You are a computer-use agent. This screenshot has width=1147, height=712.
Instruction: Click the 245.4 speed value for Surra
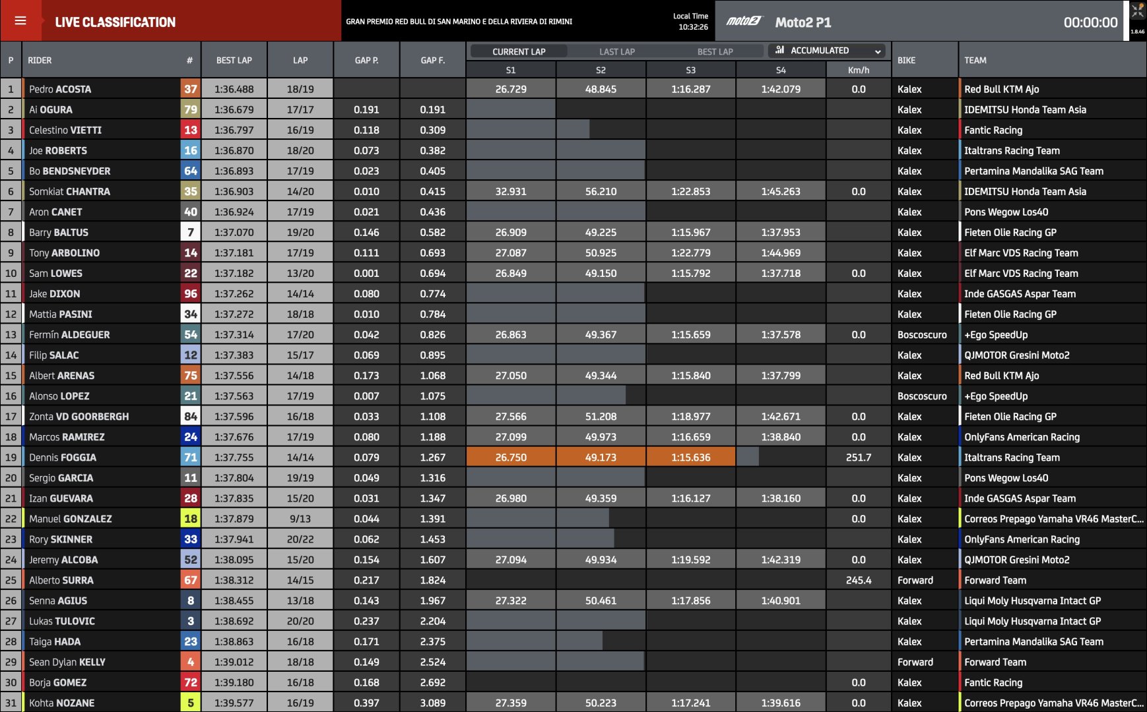859,580
